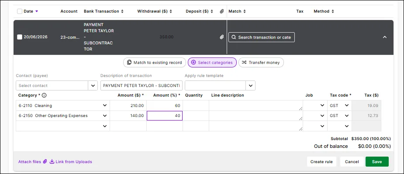
Task: Click the Create rule button
Action: pos(321,162)
